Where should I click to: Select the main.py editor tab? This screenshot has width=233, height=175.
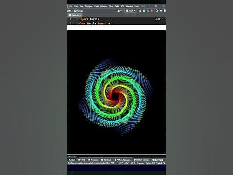[75, 15]
